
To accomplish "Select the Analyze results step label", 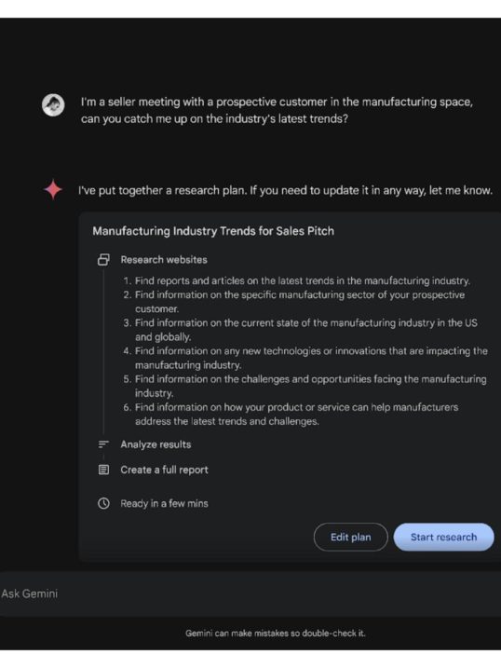I will click(x=156, y=444).
